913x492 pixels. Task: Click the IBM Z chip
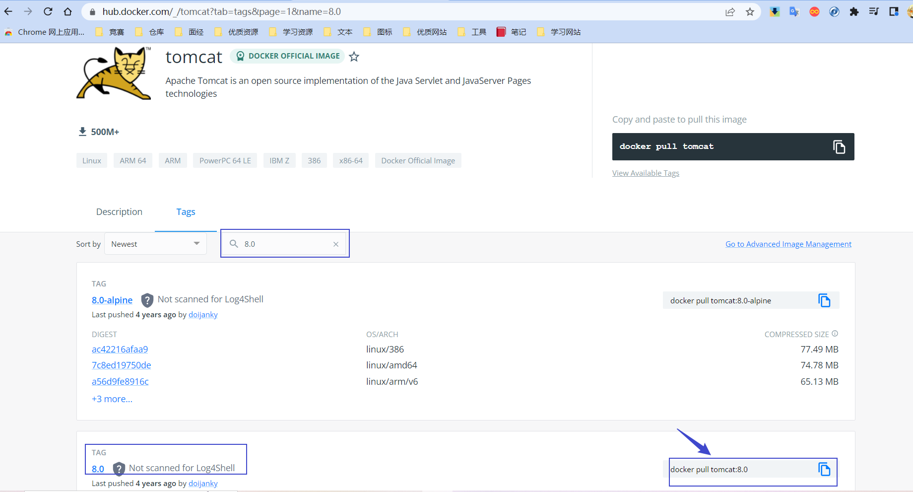[x=279, y=161]
